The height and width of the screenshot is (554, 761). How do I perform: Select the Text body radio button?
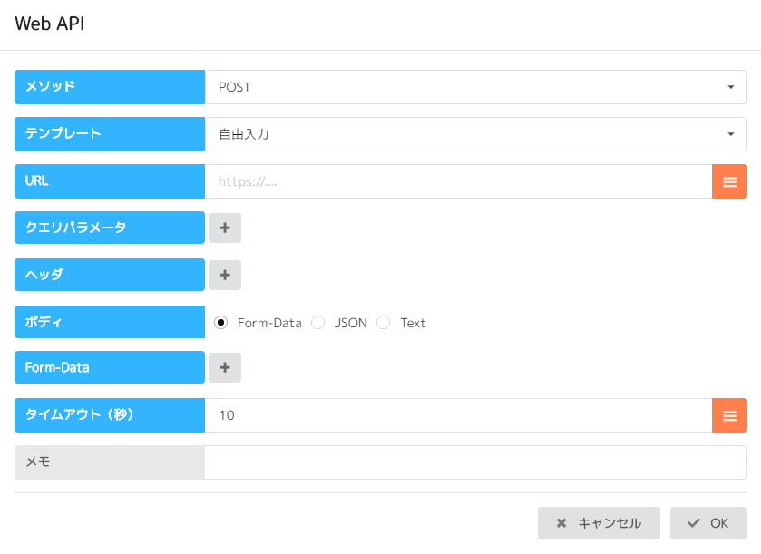(384, 323)
